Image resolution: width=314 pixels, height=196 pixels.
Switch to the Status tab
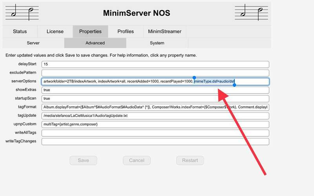tap(20, 31)
